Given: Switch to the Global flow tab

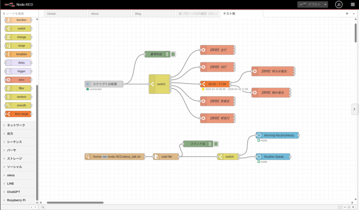Looking at the screenshot, I should click(66, 14).
